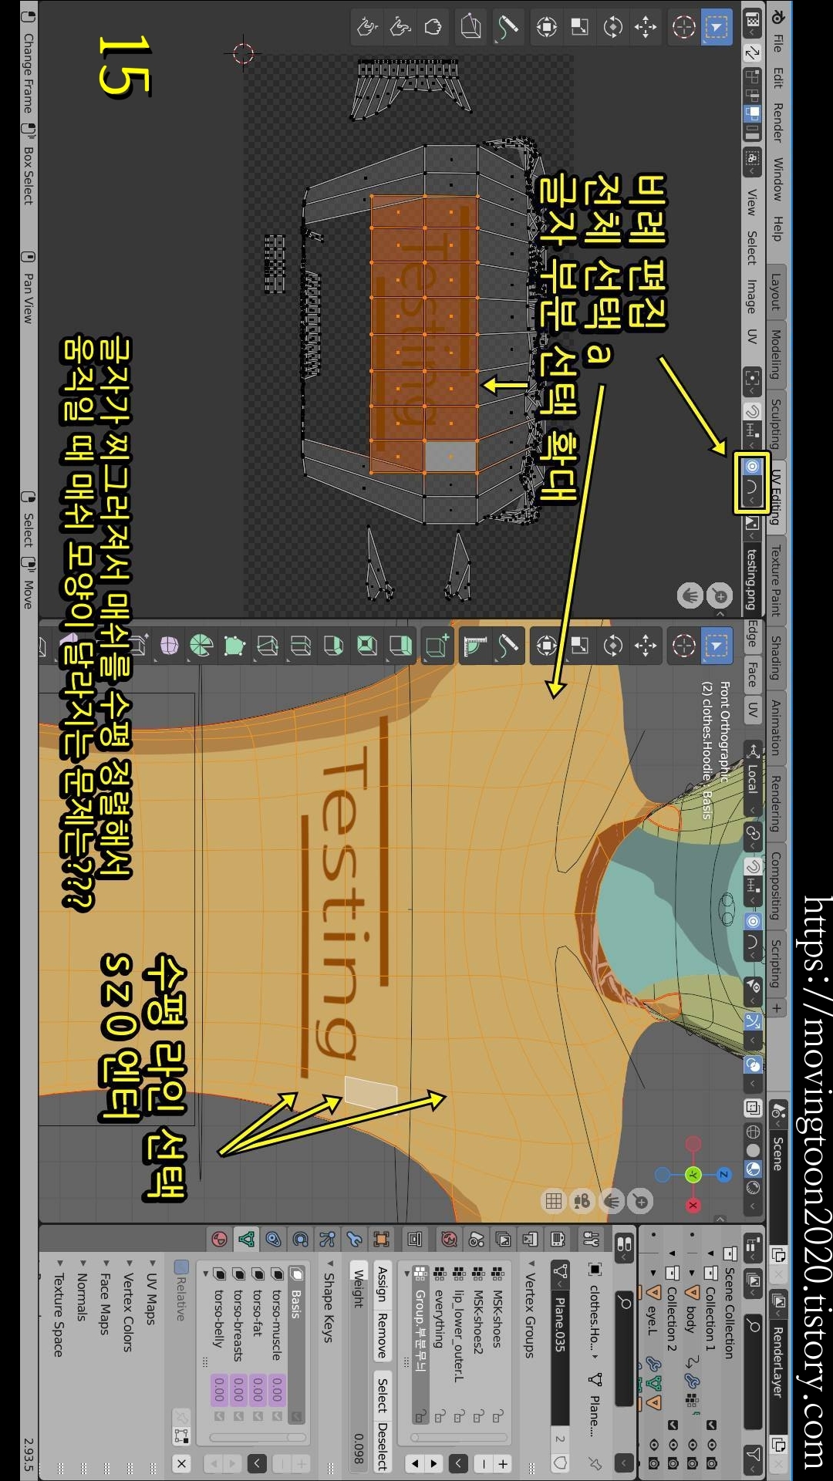The image size is (833, 1481).
Task: Toggle UV sync selection
Action: pyautogui.click(x=752, y=52)
